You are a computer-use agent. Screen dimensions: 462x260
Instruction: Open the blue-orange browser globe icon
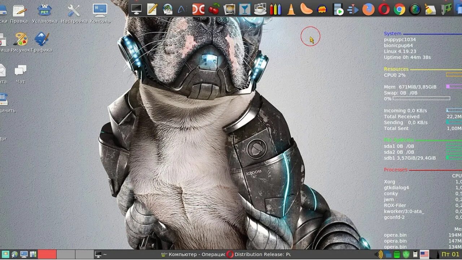pyautogui.click(x=369, y=9)
